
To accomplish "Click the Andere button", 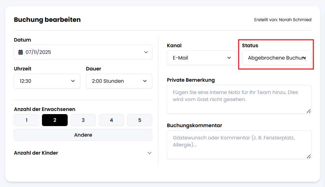I will tap(83, 135).
